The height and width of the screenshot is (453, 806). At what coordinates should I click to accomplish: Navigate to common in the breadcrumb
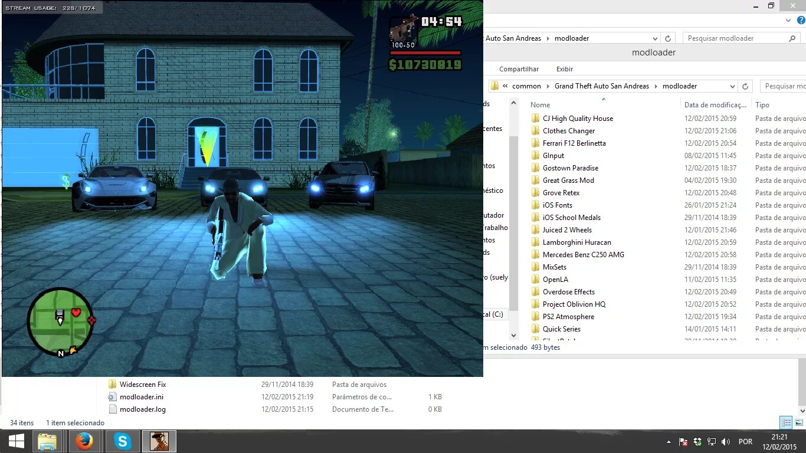526,86
